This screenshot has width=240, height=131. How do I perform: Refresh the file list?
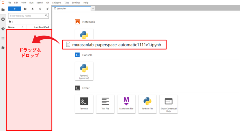pyautogui.click(x=40, y=9)
